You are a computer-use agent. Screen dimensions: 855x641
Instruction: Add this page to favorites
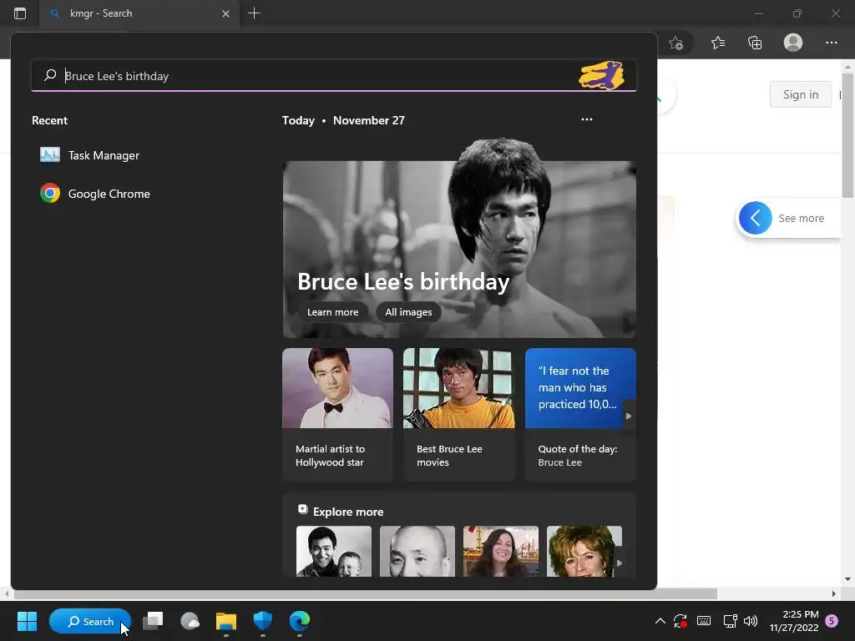pyautogui.click(x=676, y=43)
